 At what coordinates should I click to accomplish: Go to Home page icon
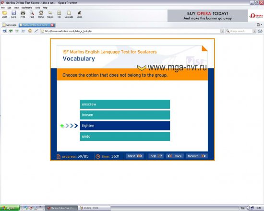pyautogui.click(x=41, y=13)
